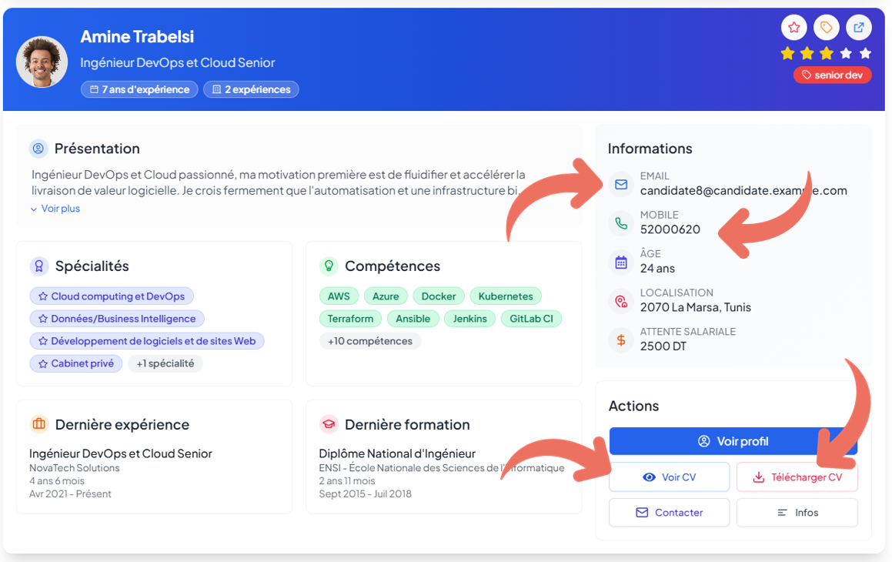Click the third yellow rating star
The image size is (892, 562).
pyautogui.click(x=827, y=53)
